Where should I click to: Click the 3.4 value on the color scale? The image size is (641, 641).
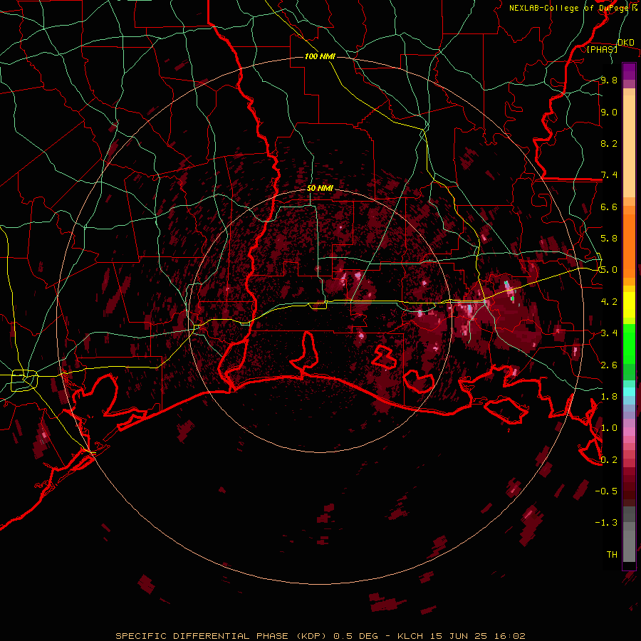click(609, 333)
